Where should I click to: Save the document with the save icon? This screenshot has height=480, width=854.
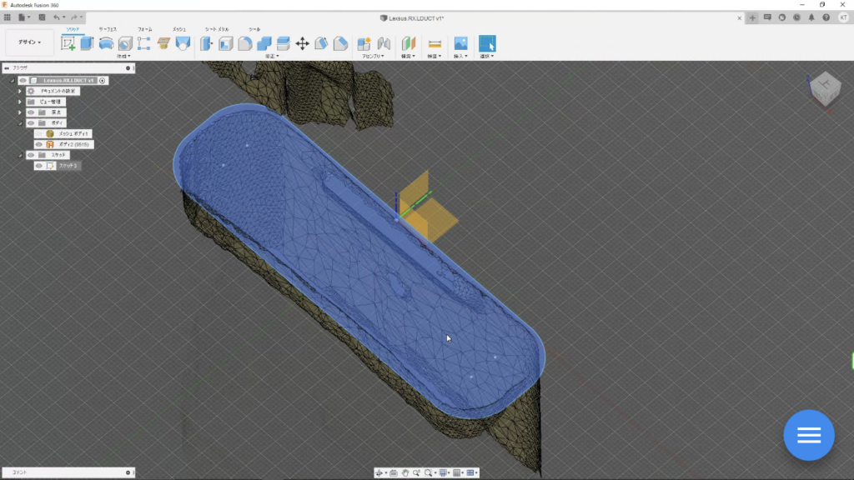[42, 17]
